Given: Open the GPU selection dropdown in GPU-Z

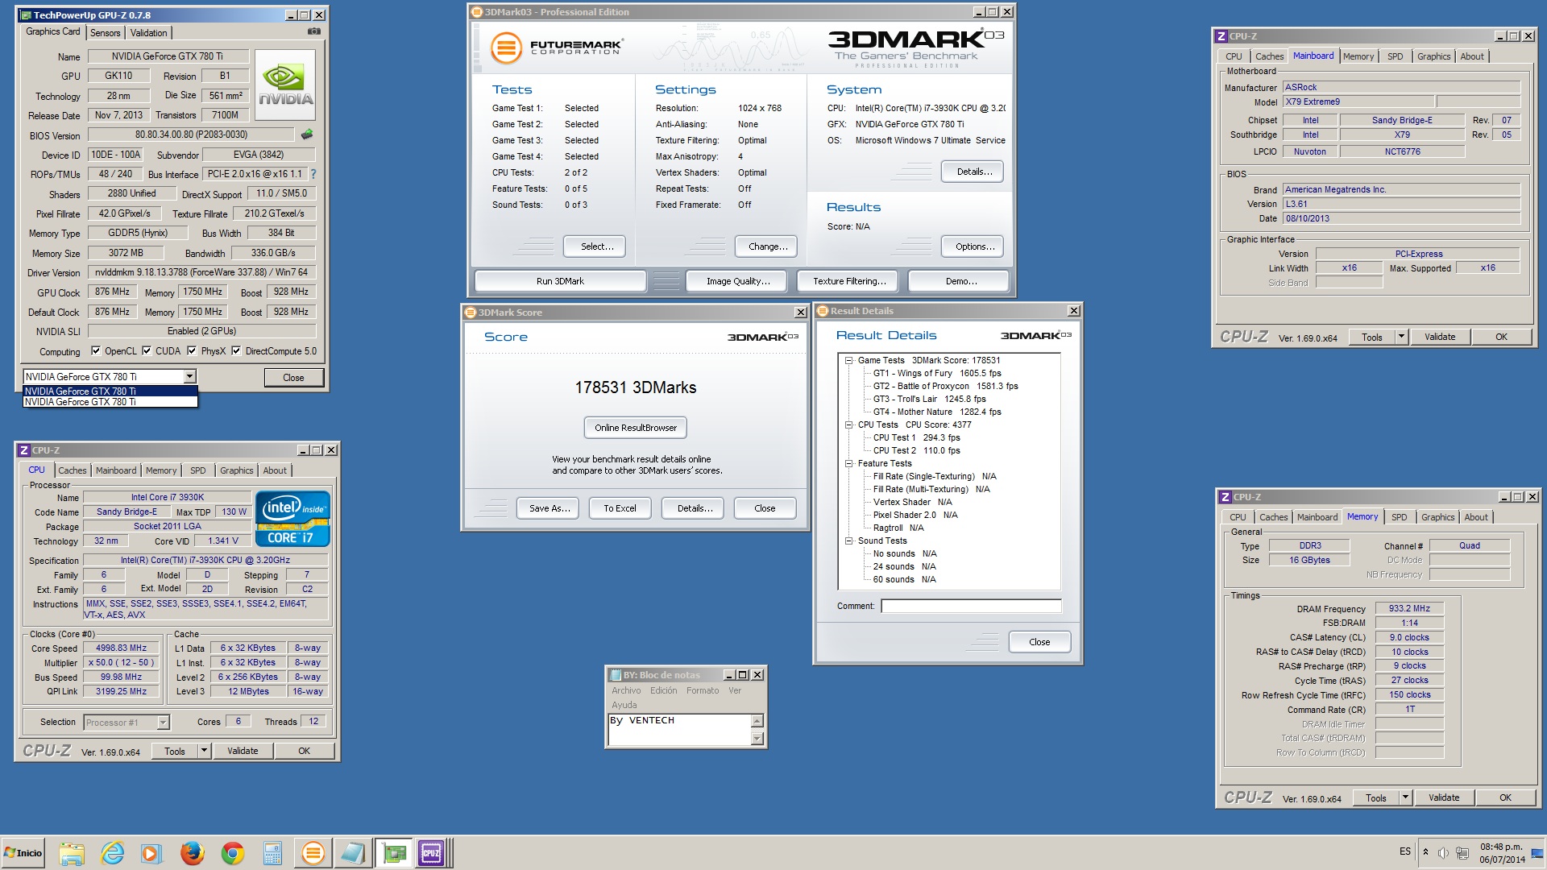Looking at the screenshot, I should (189, 376).
